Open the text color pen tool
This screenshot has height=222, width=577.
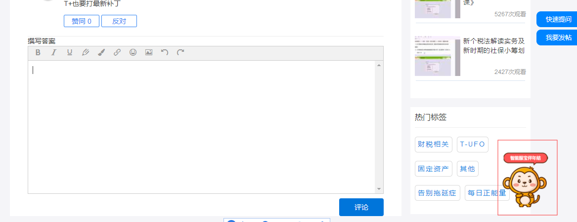coord(86,52)
